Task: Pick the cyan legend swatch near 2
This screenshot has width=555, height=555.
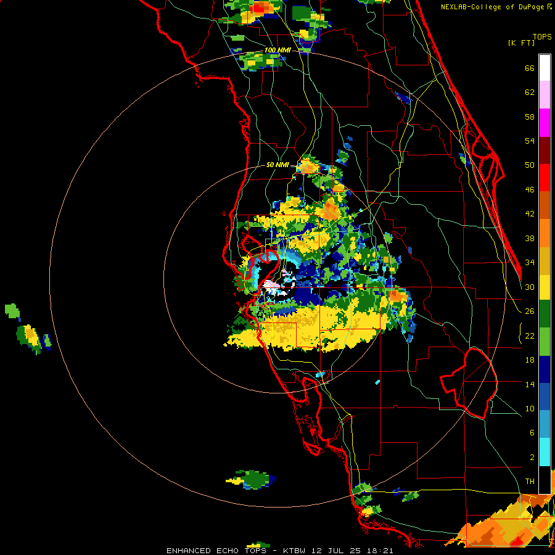Action: click(545, 452)
